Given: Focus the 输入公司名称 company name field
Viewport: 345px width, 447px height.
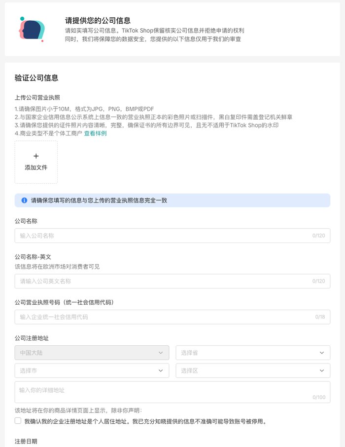Looking at the screenshot, I should click(172, 236).
